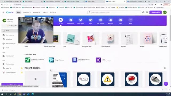Select the For you category icon

pos(61,20)
